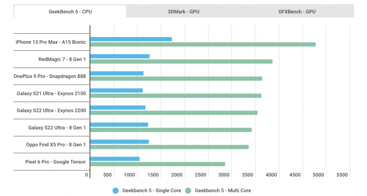Image resolution: width=367 pixels, height=196 pixels.
Task: Click the 4500 axis tick label
Action: click(x=295, y=174)
